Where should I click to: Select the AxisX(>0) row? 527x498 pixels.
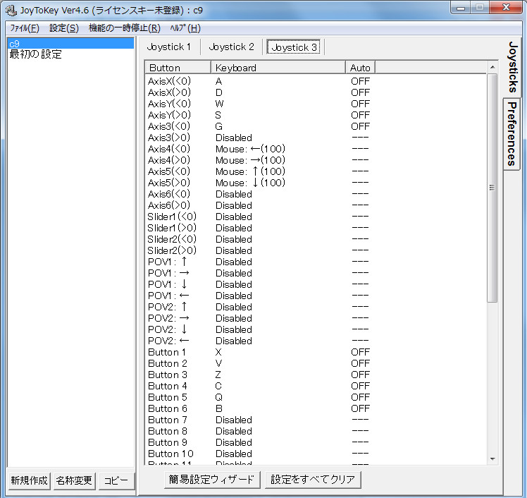click(x=316, y=92)
